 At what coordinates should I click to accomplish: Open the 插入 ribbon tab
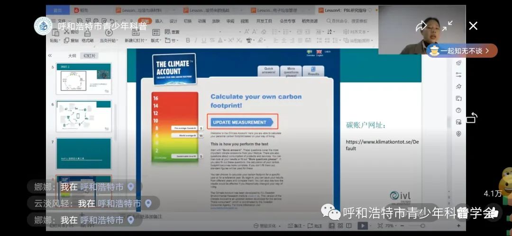point(159,21)
